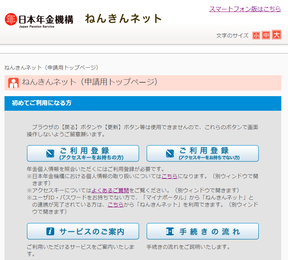The image size is (288, 260).
Task: Click the person icon in the page heading
Action: click(13, 83)
